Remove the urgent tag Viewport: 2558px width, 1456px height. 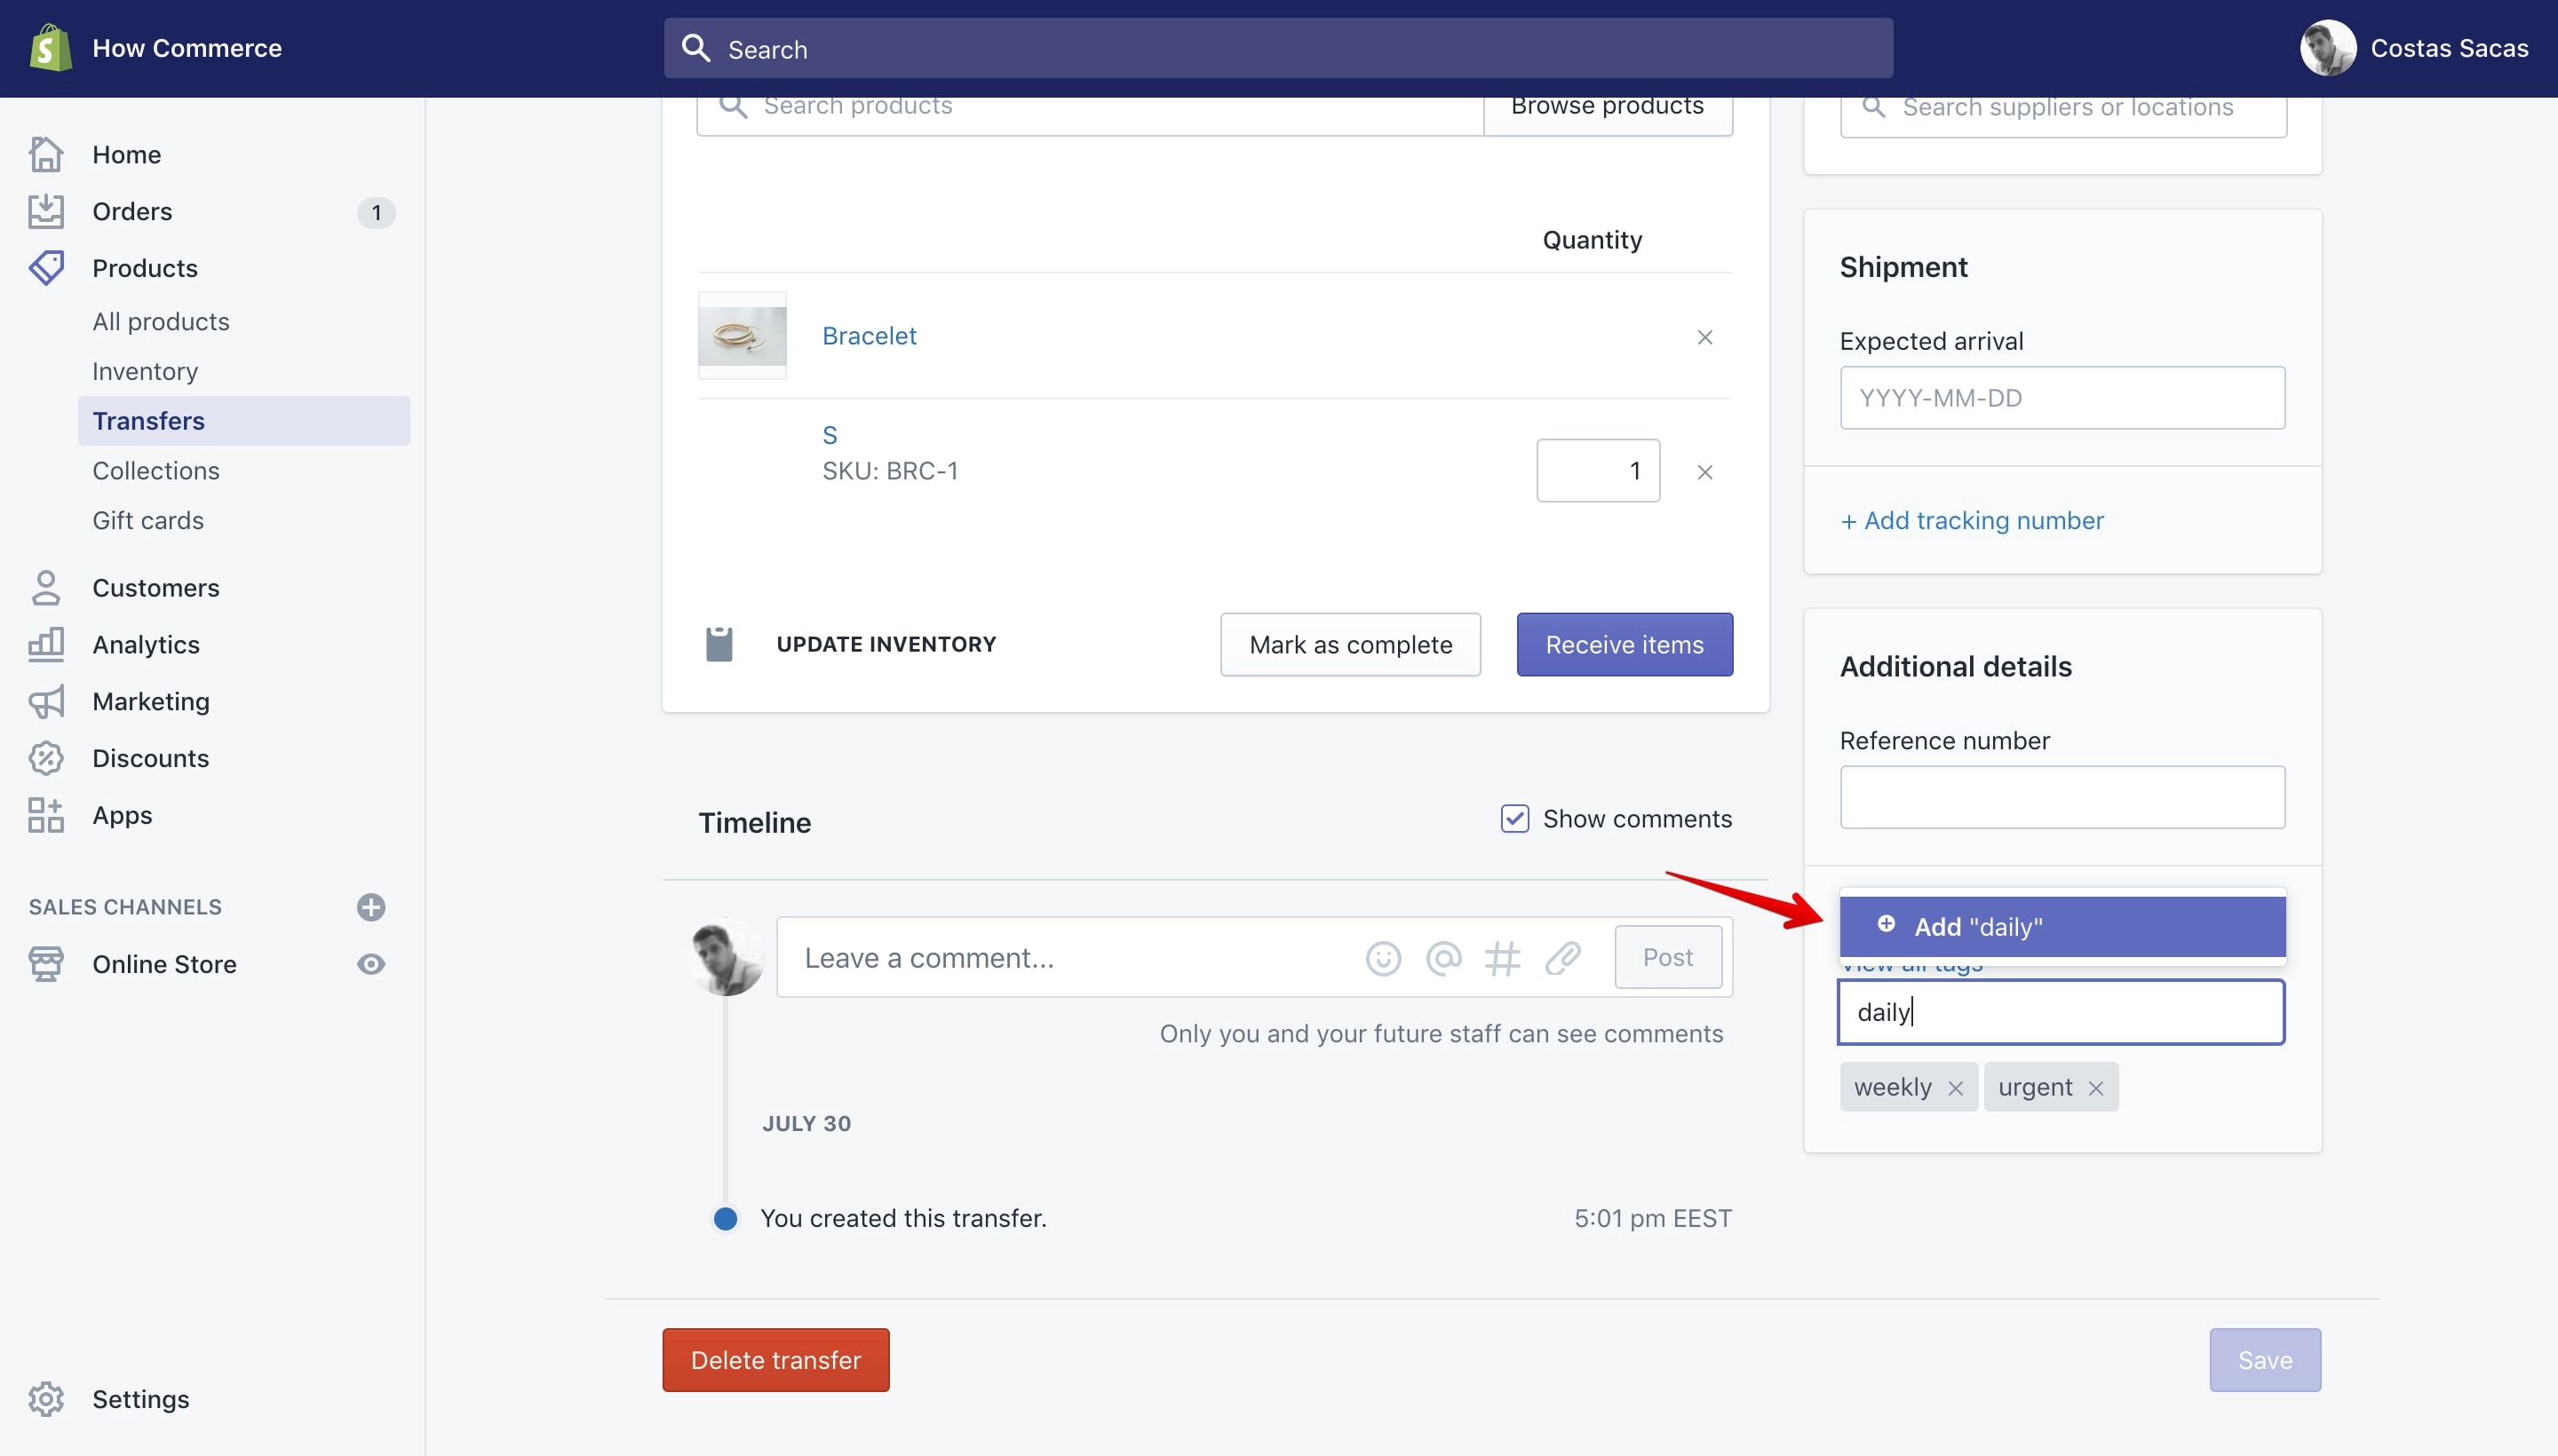point(2096,1088)
